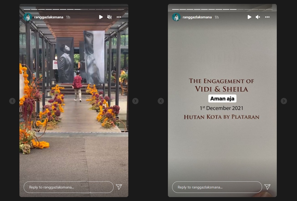Play the right story video
This screenshot has width=297, height=201.
(x=249, y=17)
